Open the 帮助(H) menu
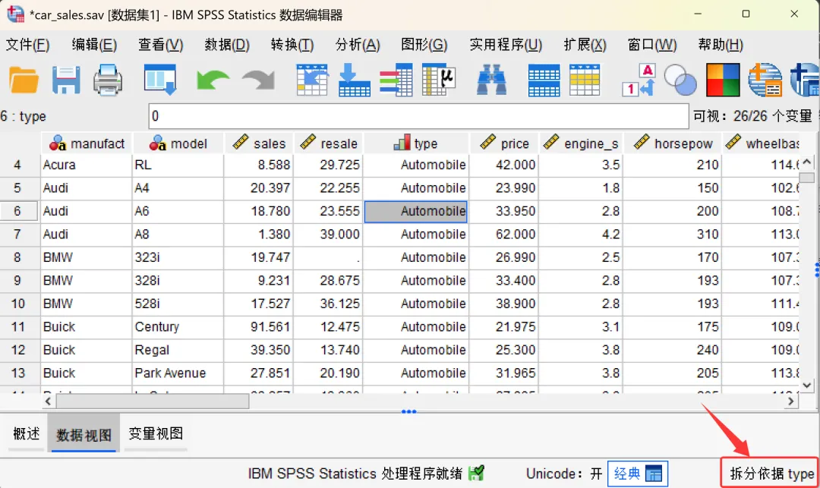This screenshot has width=820, height=488. click(721, 45)
